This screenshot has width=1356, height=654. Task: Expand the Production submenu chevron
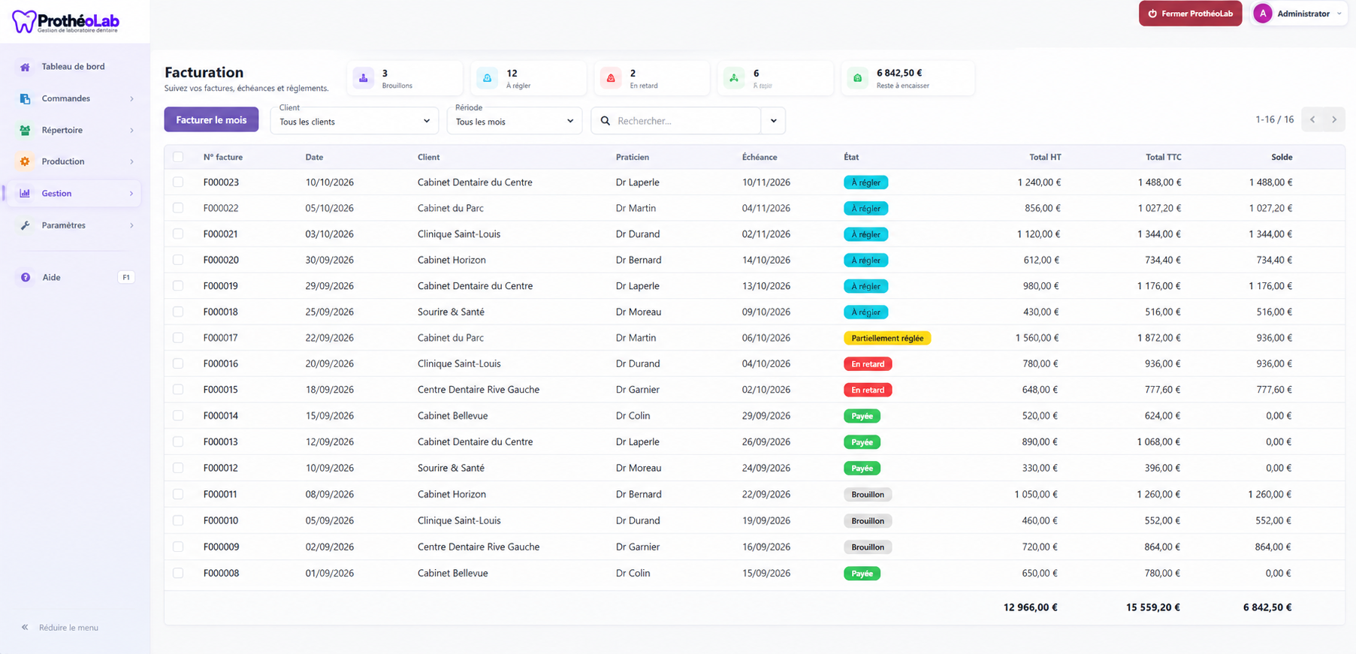click(131, 161)
